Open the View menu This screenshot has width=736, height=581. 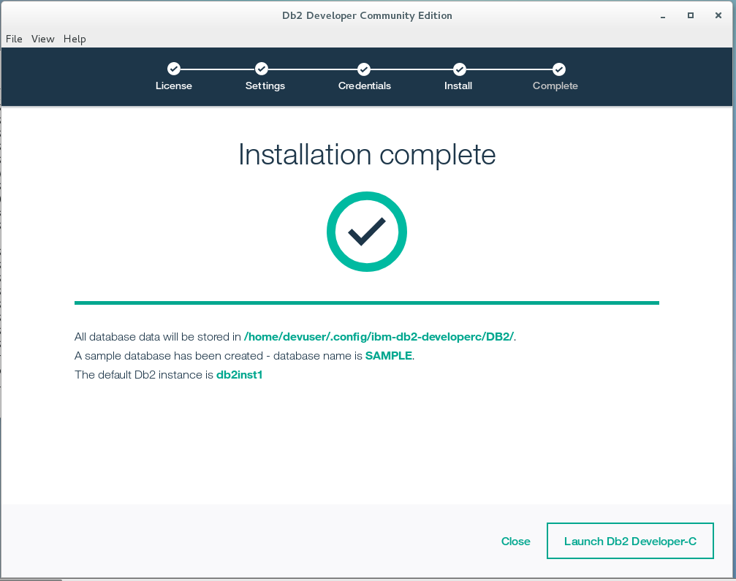42,39
